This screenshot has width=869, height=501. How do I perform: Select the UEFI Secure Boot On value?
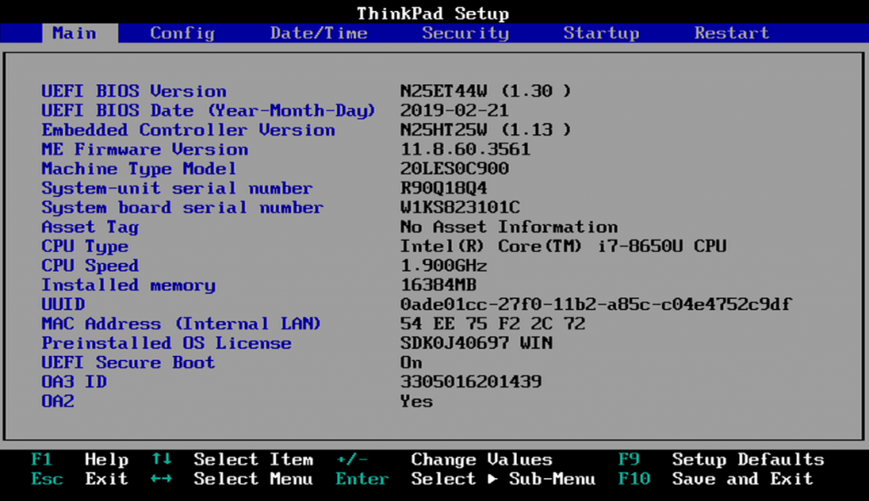click(x=412, y=363)
